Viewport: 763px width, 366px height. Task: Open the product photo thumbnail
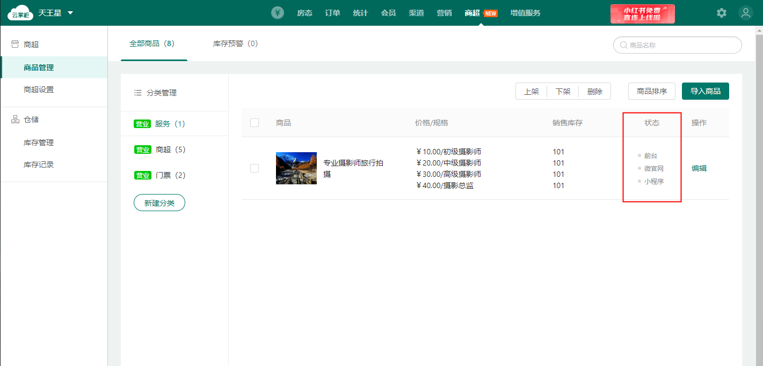pyautogui.click(x=296, y=168)
